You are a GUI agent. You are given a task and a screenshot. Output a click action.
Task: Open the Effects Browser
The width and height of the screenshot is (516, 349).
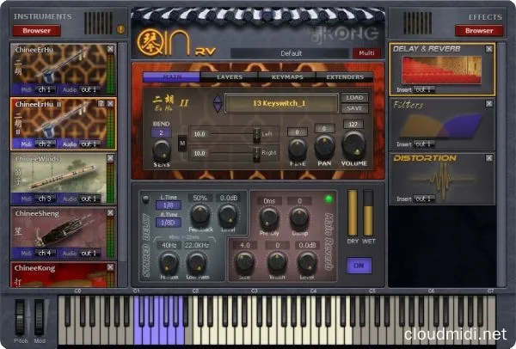tap(479, 31)
